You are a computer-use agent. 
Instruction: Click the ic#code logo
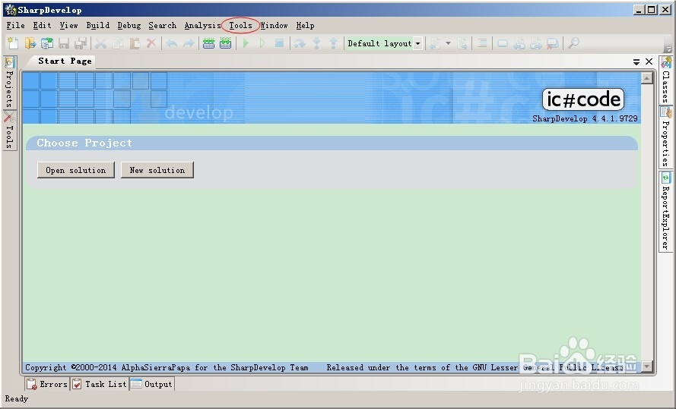coord(583,99)
